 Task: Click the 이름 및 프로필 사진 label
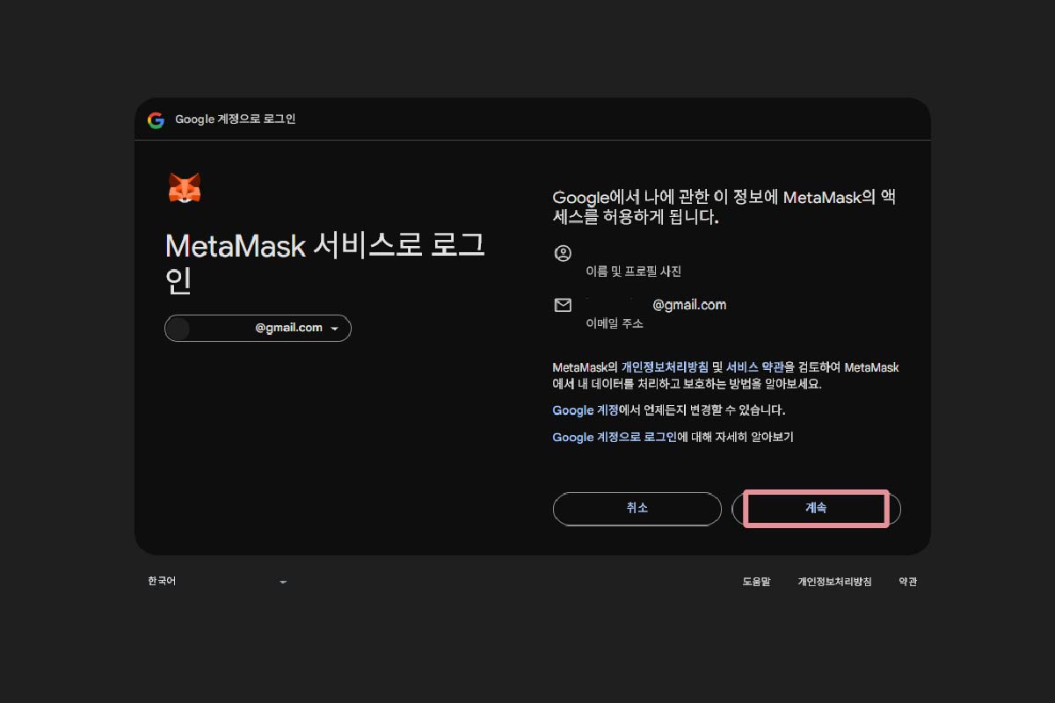pyautogui.click(x=633, y=272)
